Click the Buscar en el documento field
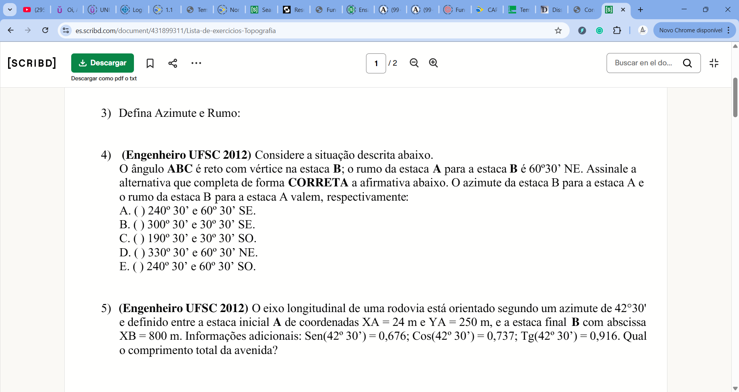This screenshot has height=392, width=739. click(x=643, y=63)
